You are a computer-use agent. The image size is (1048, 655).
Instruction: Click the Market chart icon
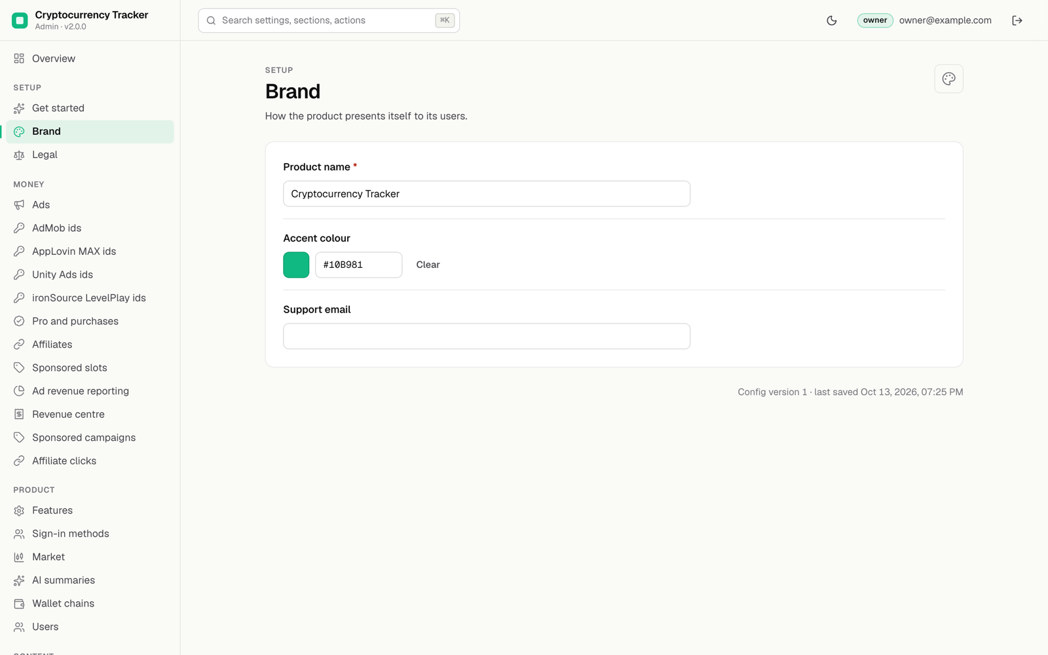click(19, 557)
